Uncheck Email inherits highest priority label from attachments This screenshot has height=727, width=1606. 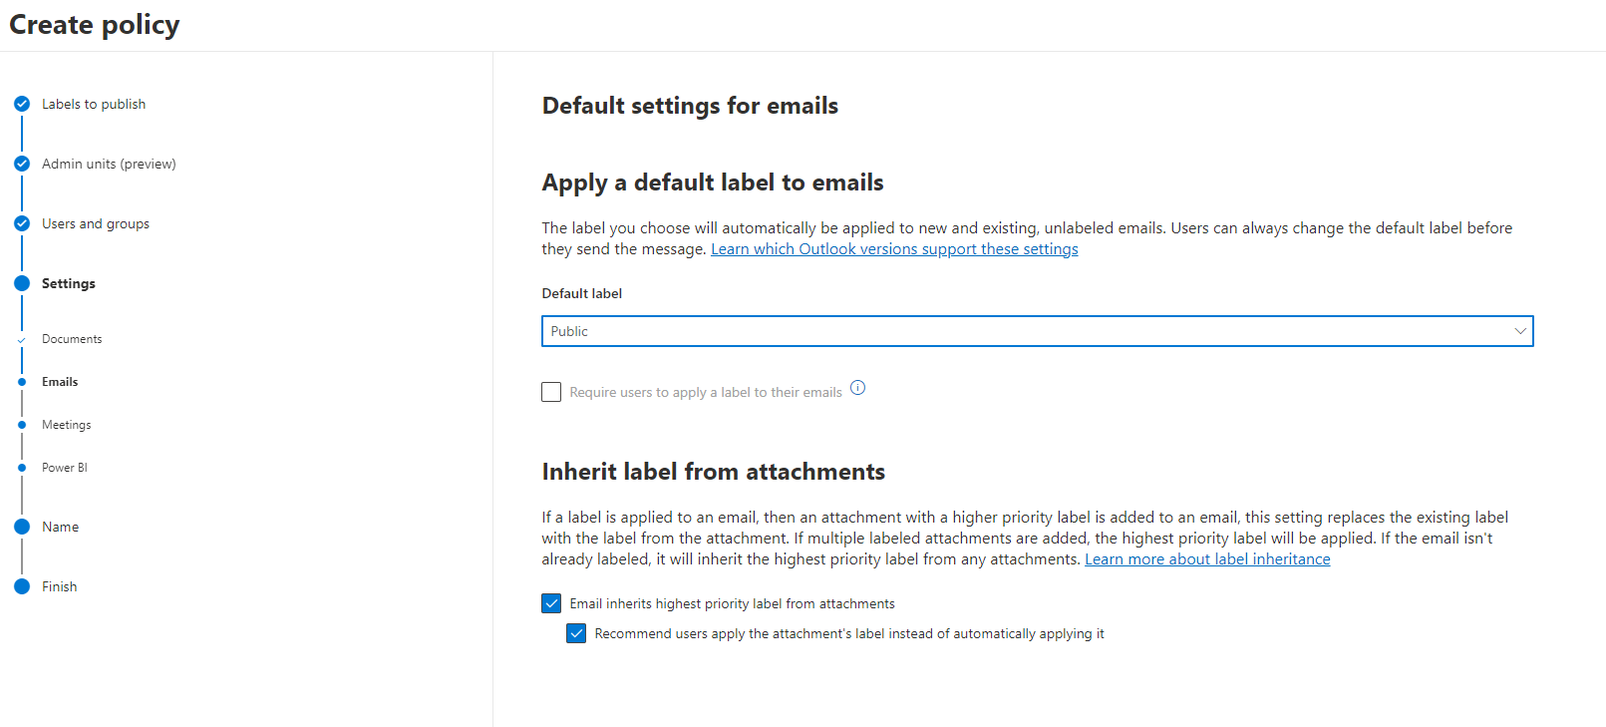click(x=551, y=603)
